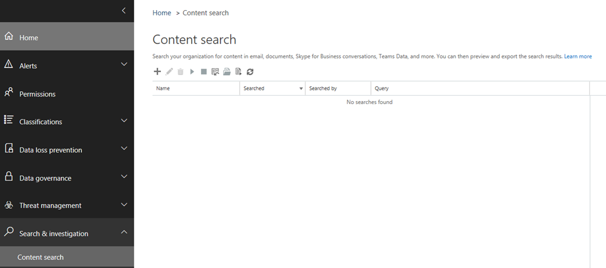The height and width of the screenshot is (268, 606).
Task: Sort by the Name column header
Action: 163,89
